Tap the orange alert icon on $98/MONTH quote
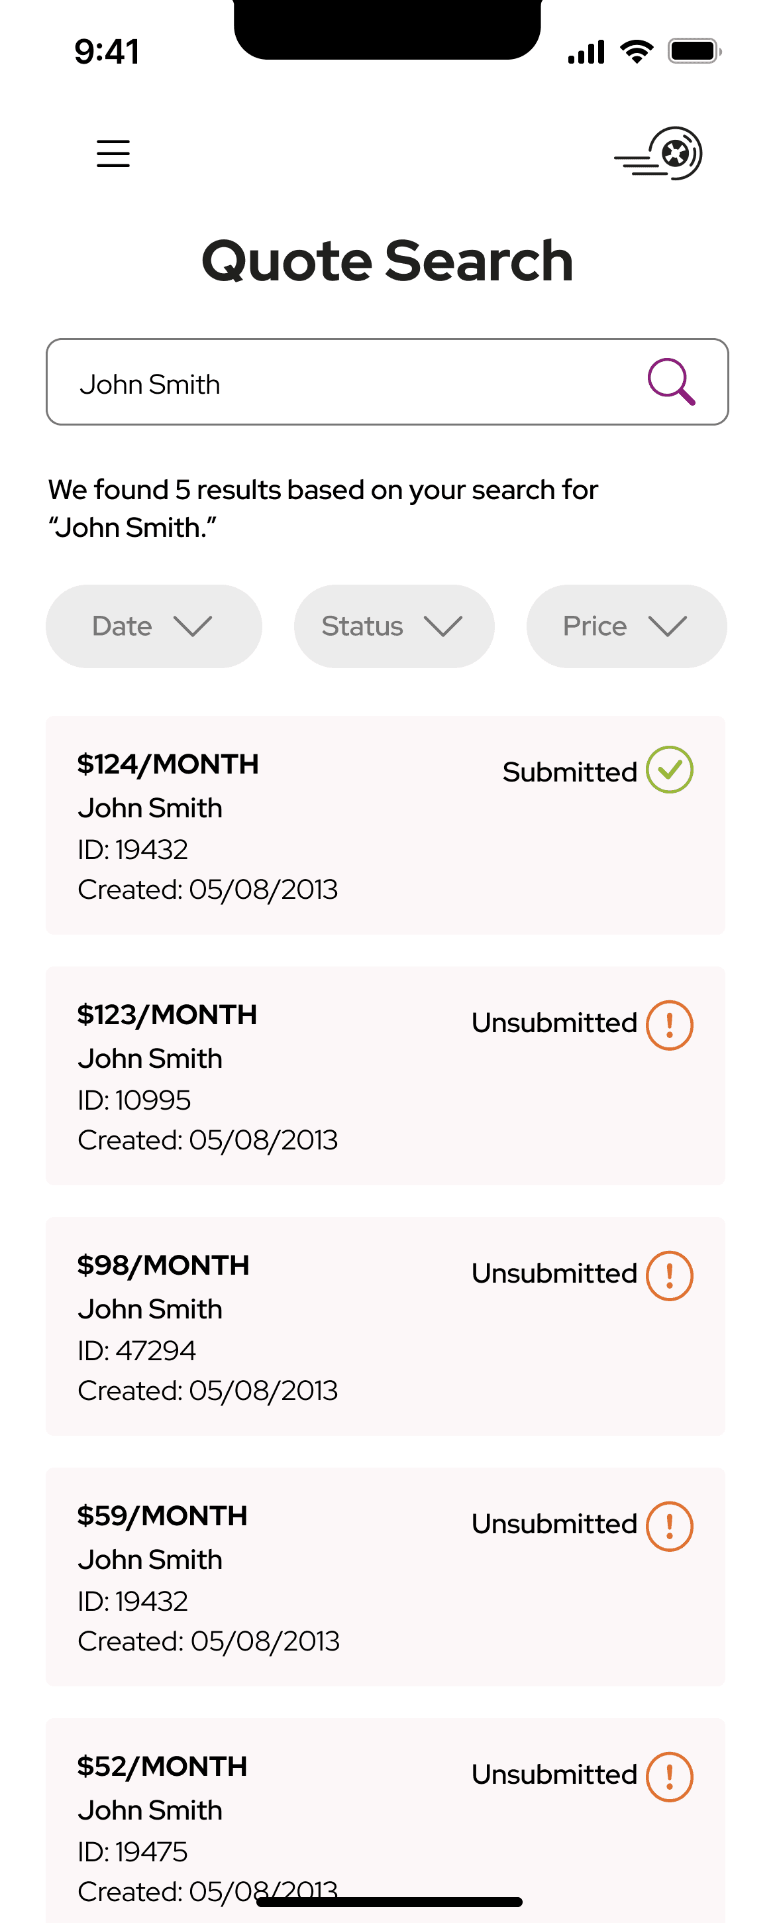 (669, 1276)
